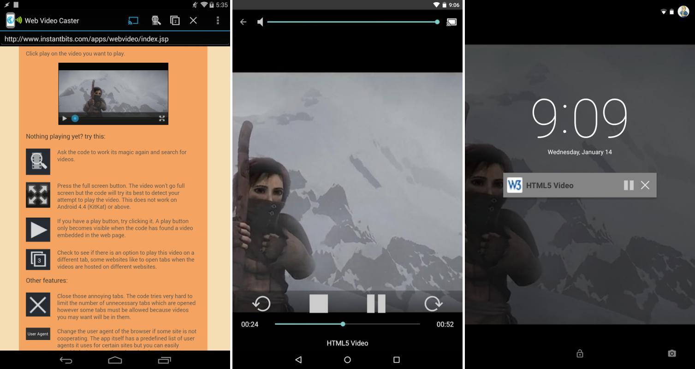Adjust the volume slider at top of player
This screenshot has height=369, width=695.
click(x=352, y=22)
